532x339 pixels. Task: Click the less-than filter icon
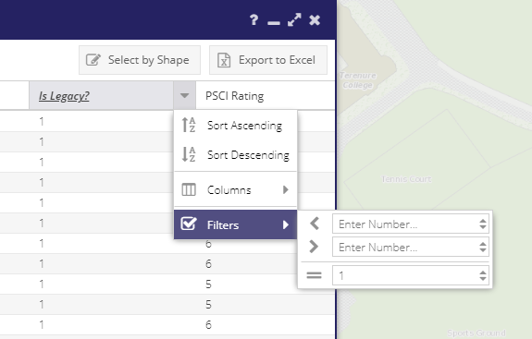(x=315, y=224)
